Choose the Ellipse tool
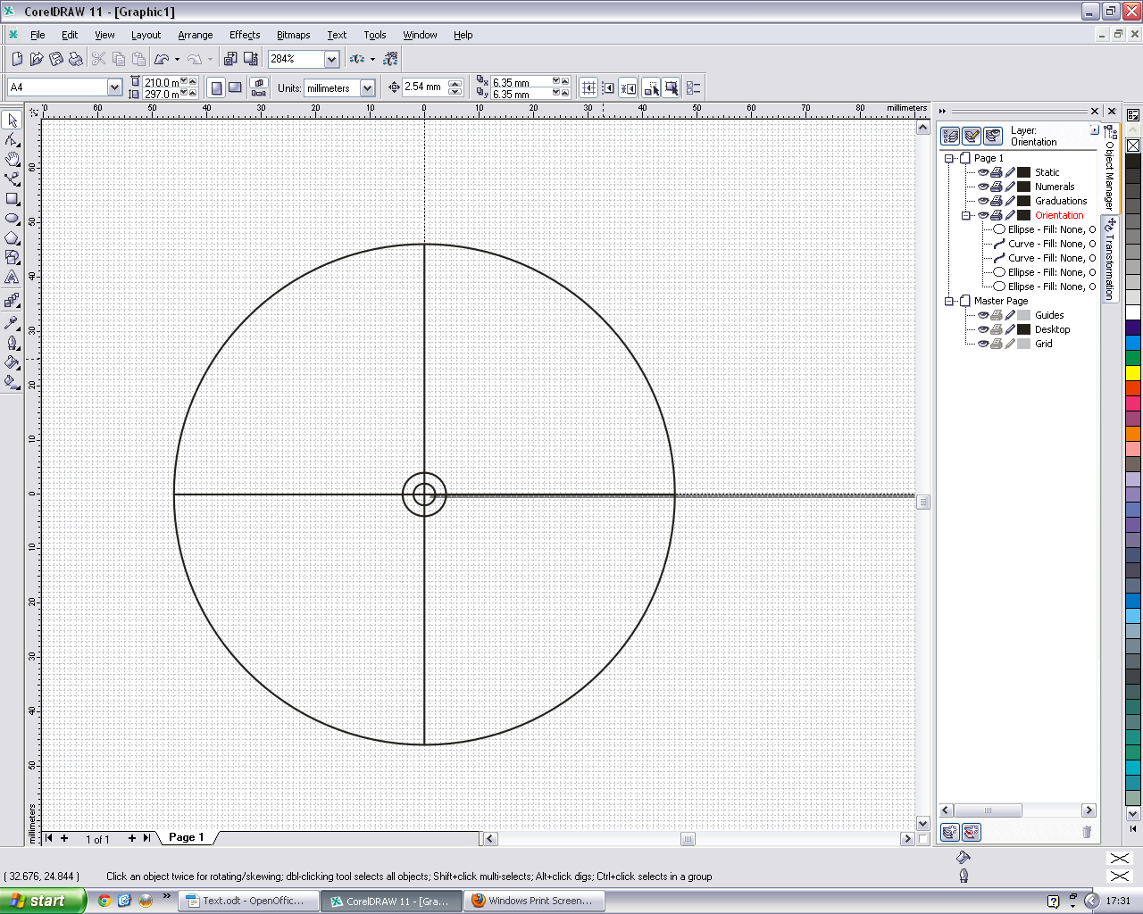The width and height of the screenshot is (1143, 914). coord(12,219)
